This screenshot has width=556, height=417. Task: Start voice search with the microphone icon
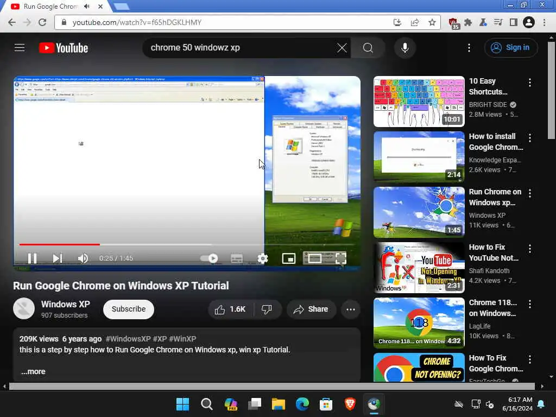point(405,48)
